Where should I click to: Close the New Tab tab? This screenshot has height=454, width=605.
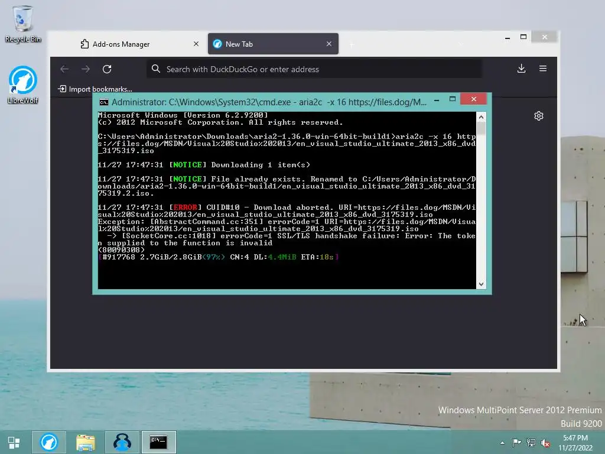328,44
